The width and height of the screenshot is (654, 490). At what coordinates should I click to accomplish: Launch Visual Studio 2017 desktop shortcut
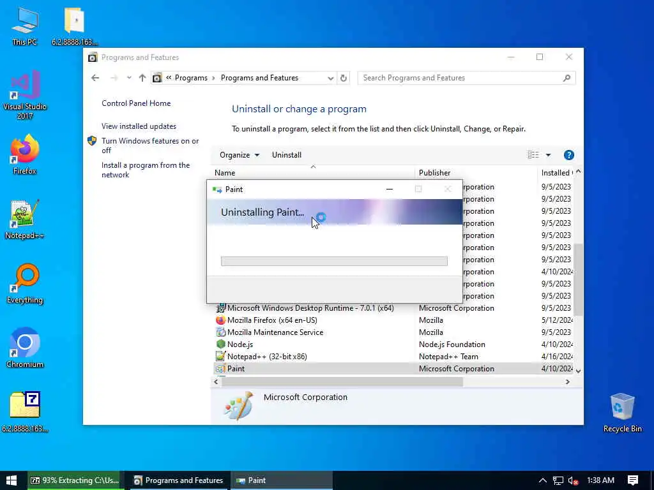[x=25, y=95]
